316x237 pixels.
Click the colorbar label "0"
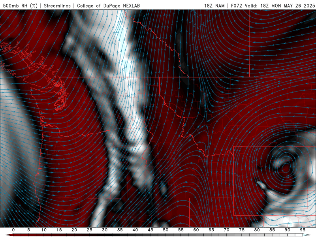(x=13, y=230)
